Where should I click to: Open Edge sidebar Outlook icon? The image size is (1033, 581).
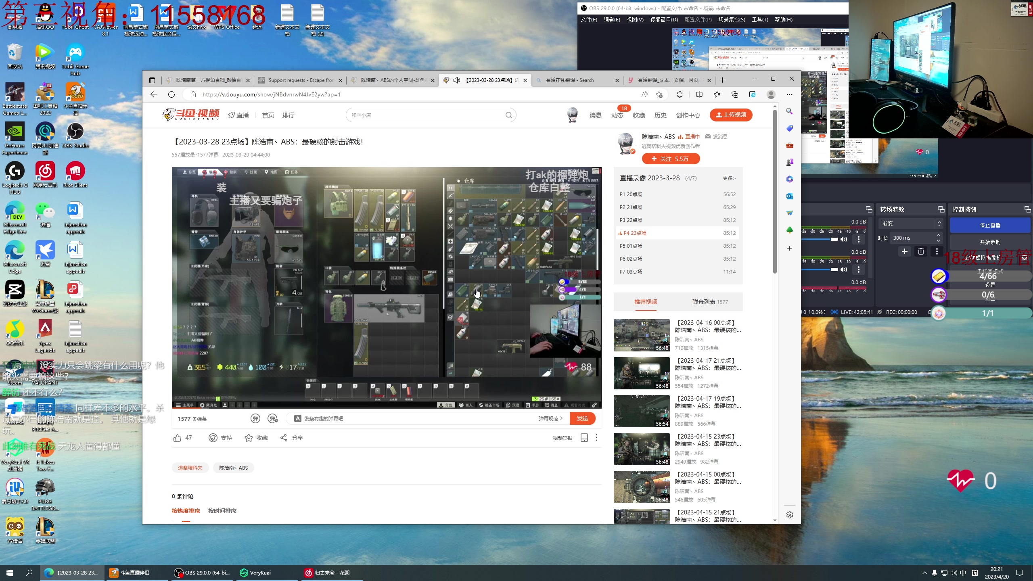click(790, 196)
